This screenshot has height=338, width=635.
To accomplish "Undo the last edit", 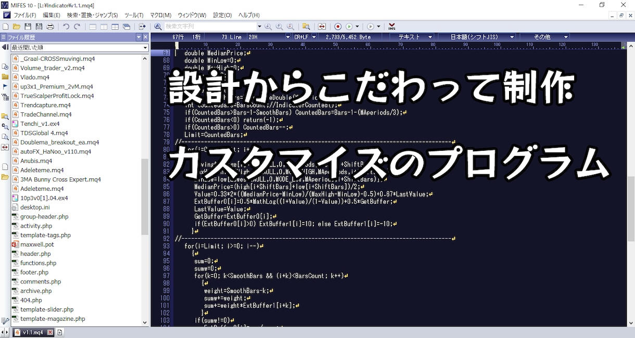I will point(66,27).
